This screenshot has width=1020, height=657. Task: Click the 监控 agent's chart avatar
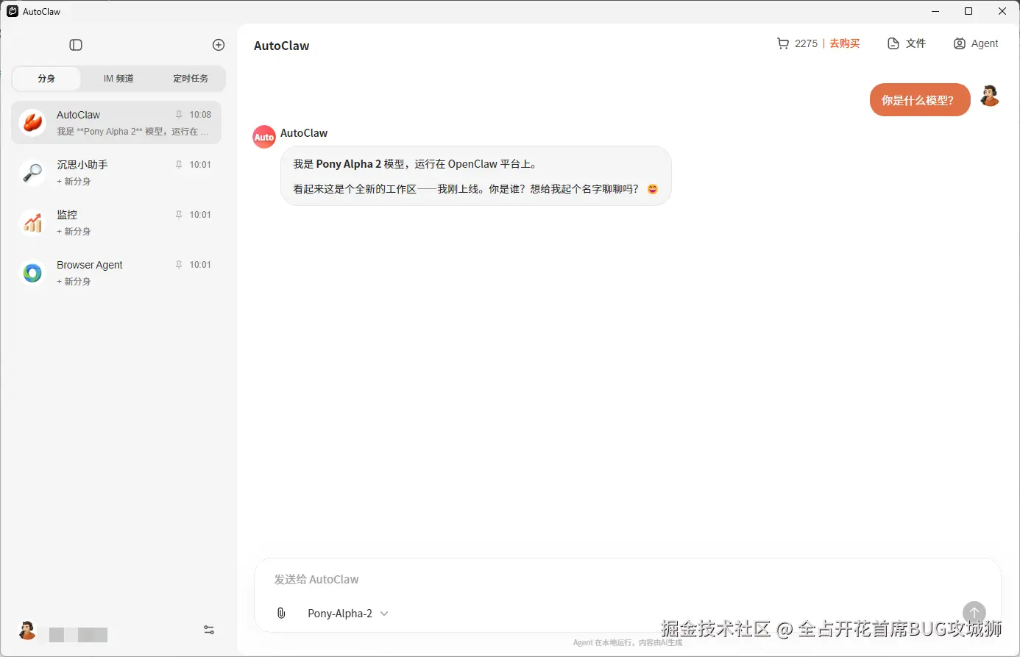pos(32,222)
